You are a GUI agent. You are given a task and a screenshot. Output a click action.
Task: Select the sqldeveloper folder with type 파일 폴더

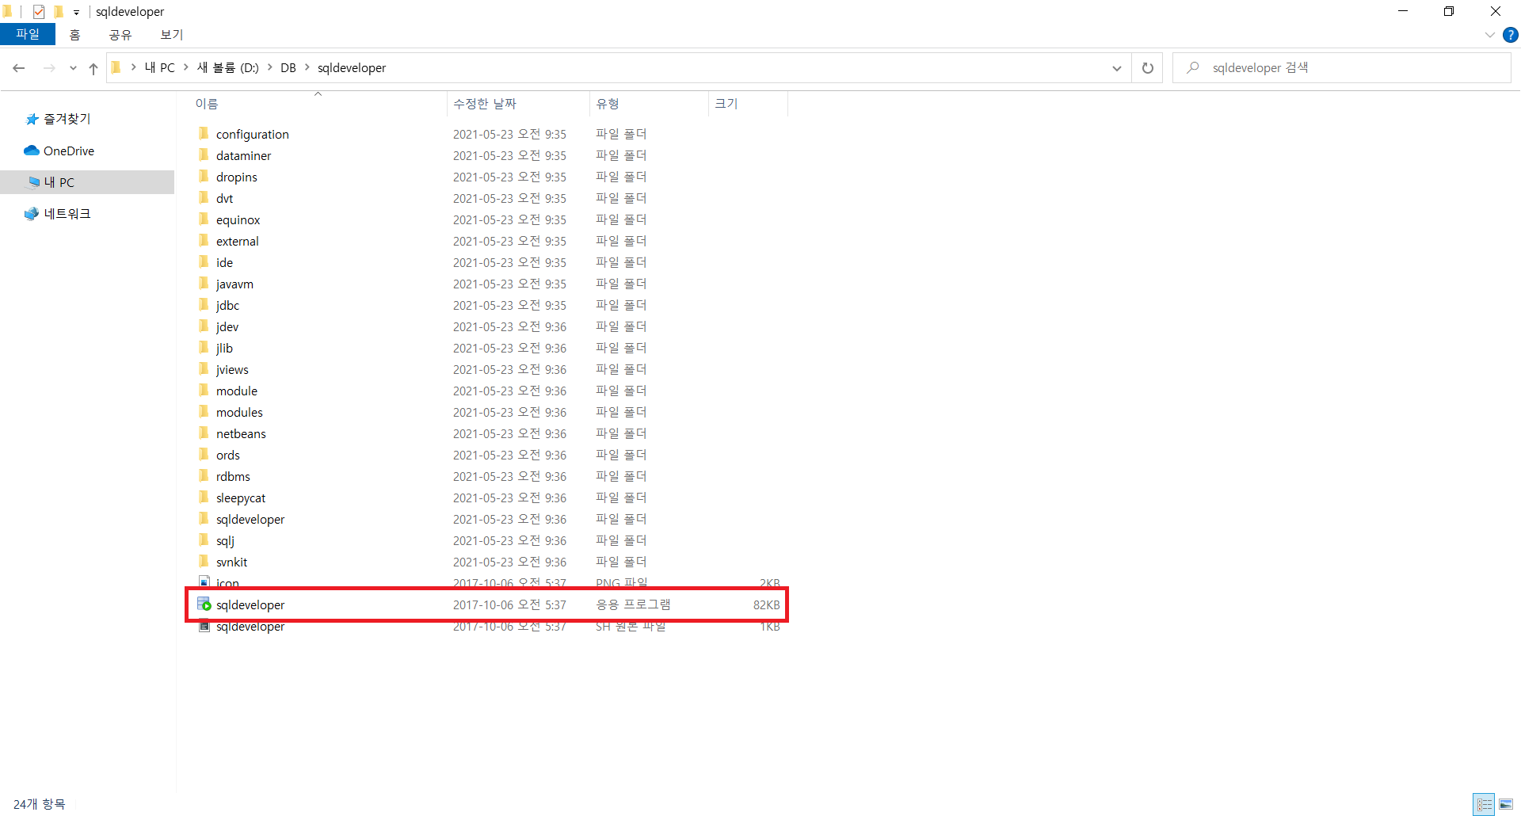coord(250,520)
